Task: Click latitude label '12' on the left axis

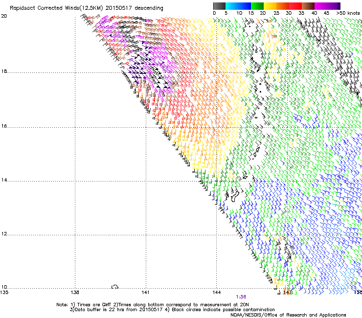Action: pos(4,234)
